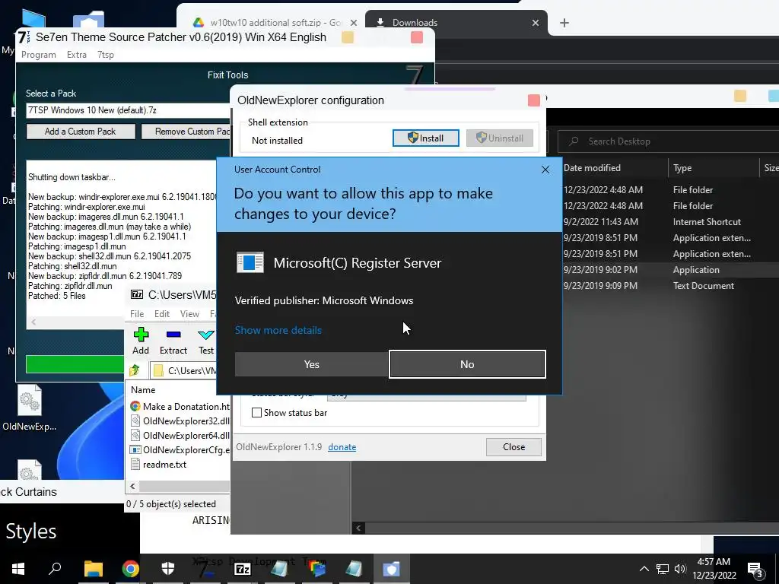Click the network icon in system tray
Screen dimensions: 779x584
(x=663, y=569)
